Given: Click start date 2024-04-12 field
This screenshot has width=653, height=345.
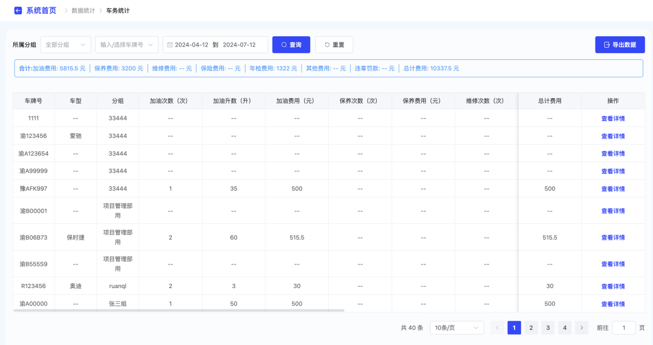Looking at the screenshot, I should (x=192, y=45).
